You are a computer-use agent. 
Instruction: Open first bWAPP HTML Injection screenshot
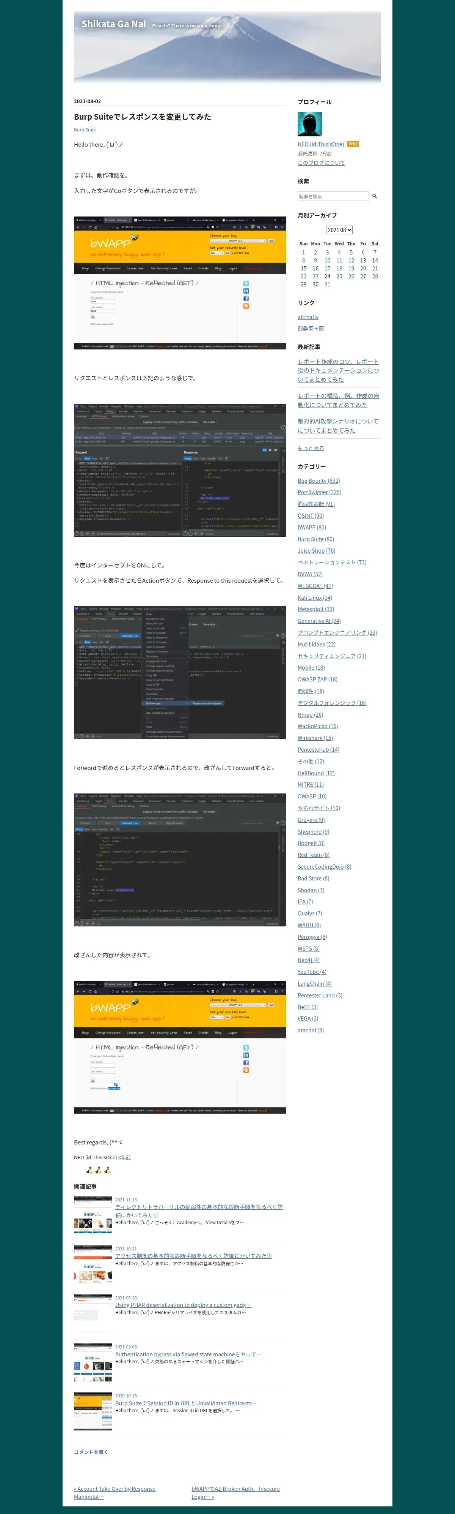coord(180,283)
